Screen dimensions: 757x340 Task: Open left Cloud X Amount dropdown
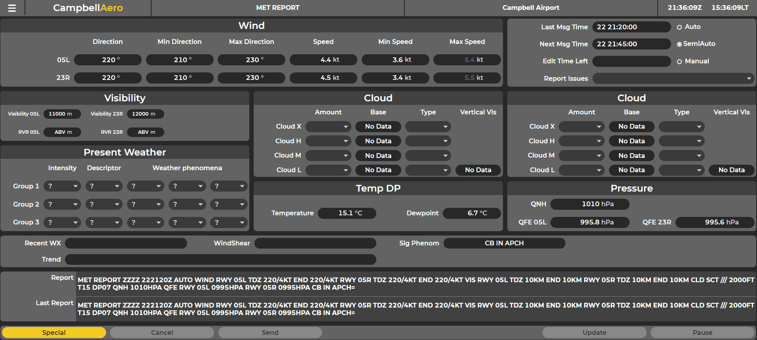point(328,127)
